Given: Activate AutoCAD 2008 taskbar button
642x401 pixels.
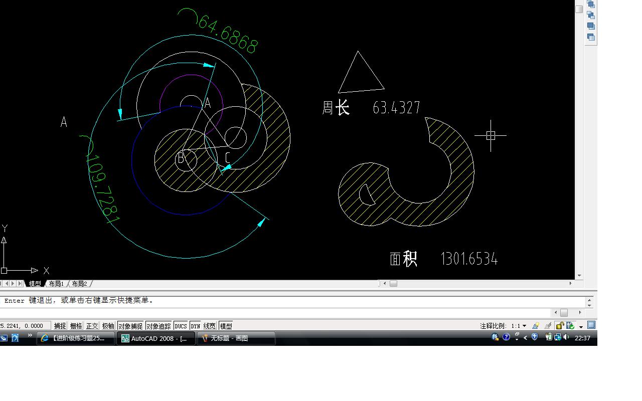Looking at the screenshot, I should click(x=156, y=338).
